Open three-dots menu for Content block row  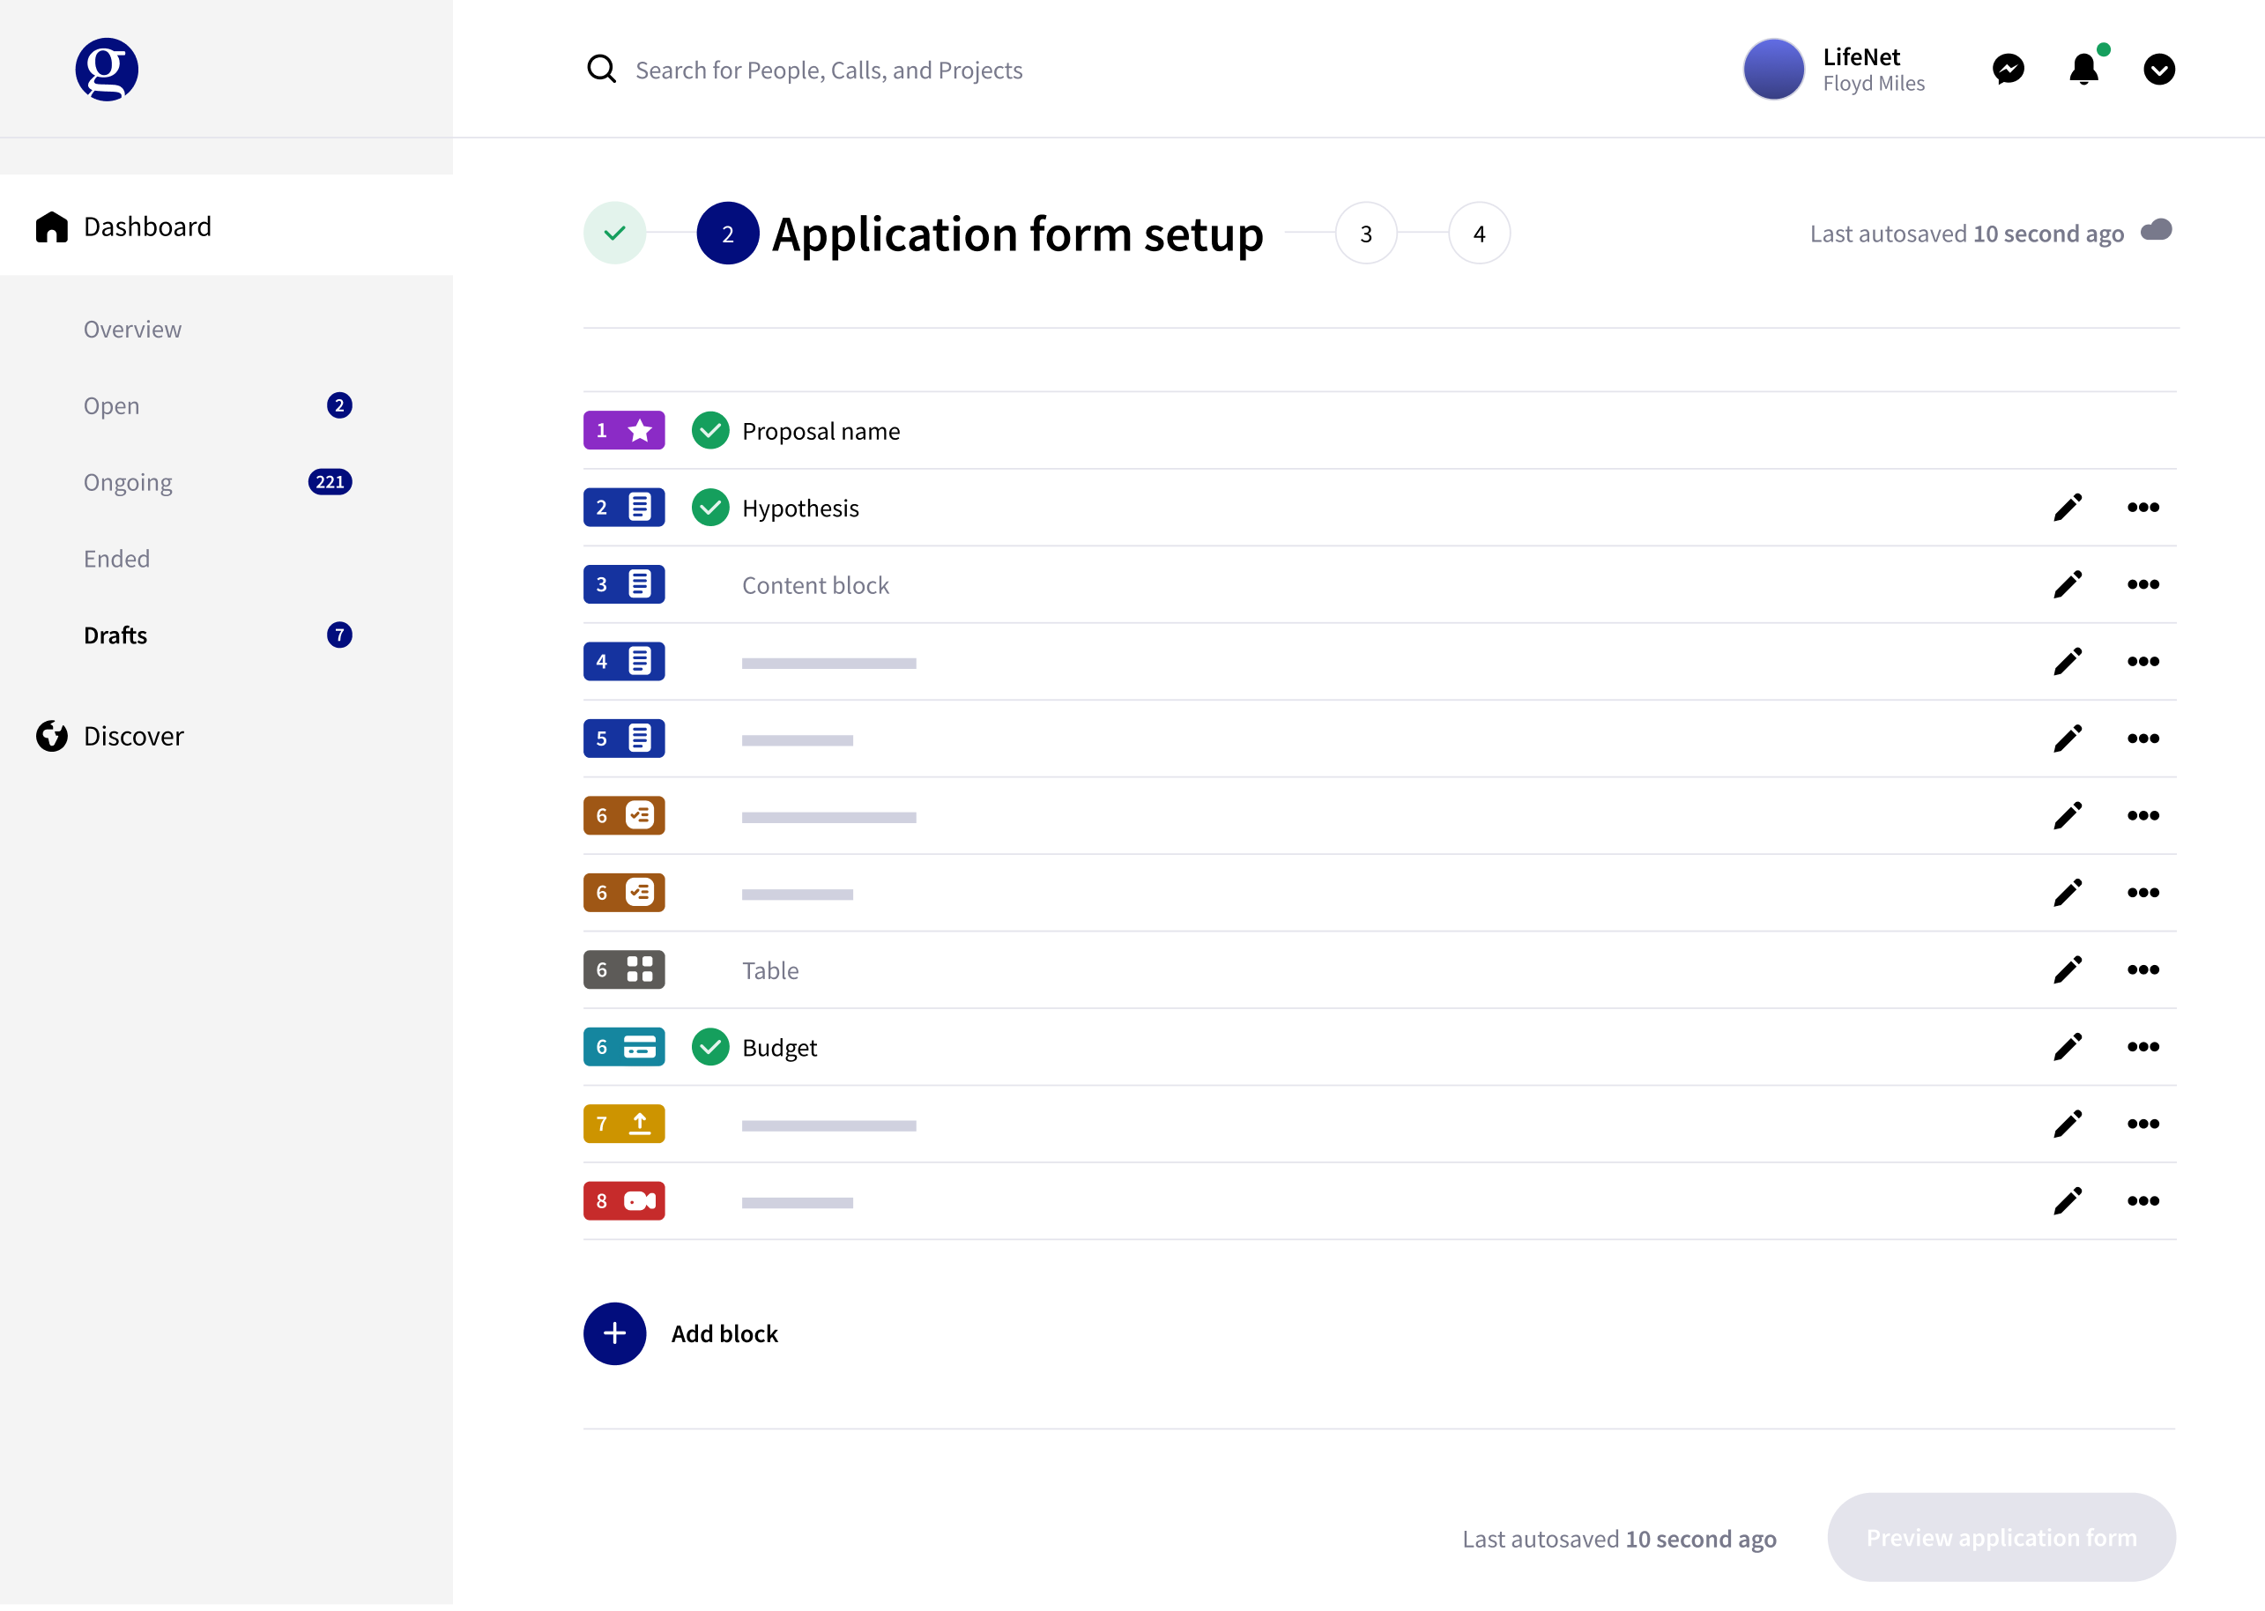click(2143, 585)
